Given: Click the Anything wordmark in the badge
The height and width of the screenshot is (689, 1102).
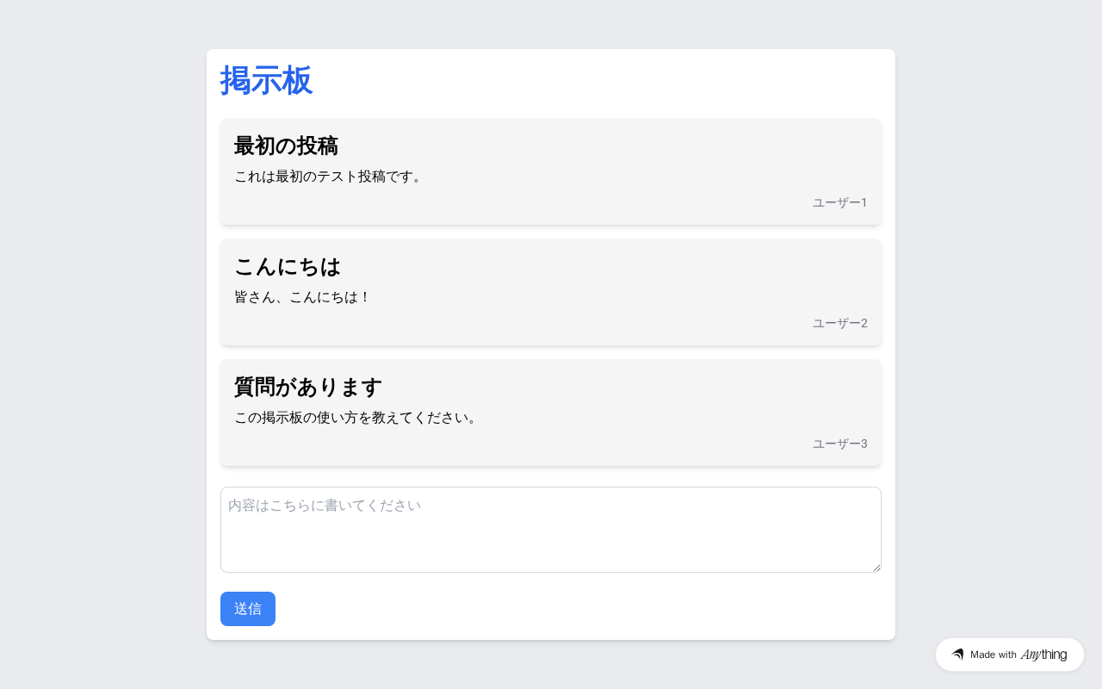Looking at the screenshot, I should [x=1043, y=655].
